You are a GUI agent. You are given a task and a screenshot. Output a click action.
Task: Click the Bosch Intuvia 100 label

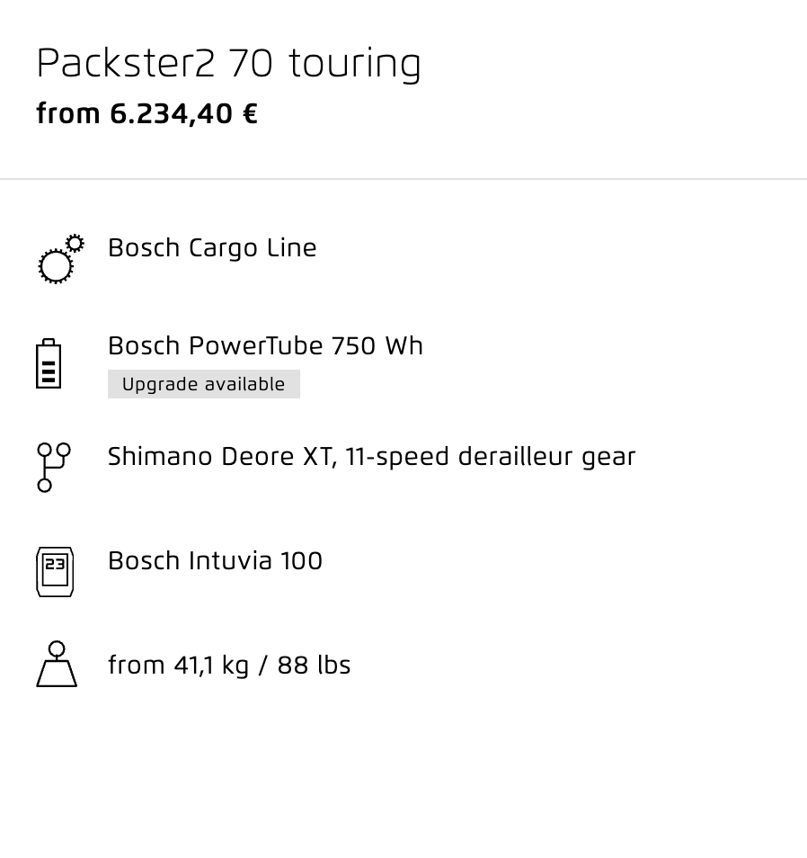coord(215,561)
